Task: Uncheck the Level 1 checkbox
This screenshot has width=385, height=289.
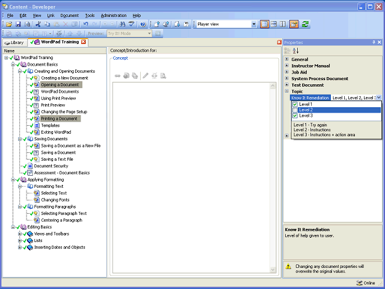Action: coord(295,104)
